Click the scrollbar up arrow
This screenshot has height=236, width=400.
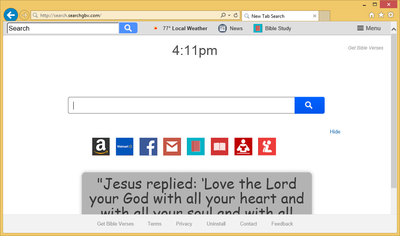tap(394, 29)
